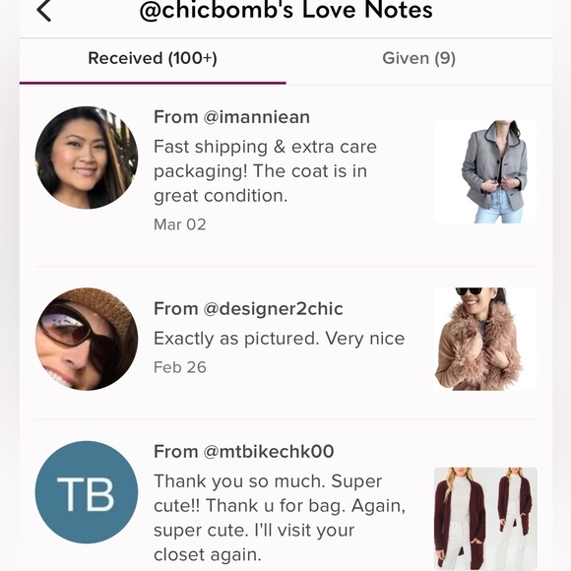This screenshot has height=571, width=571.
Task: Open the From @imanniean link
Action: tap(232, 117)
